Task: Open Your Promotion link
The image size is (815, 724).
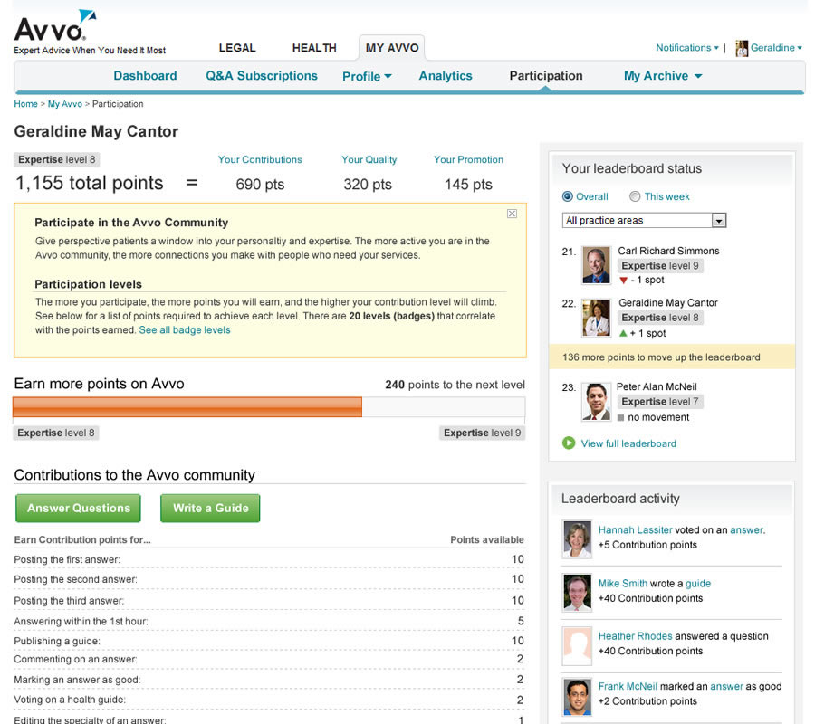Action: [468, 159]
